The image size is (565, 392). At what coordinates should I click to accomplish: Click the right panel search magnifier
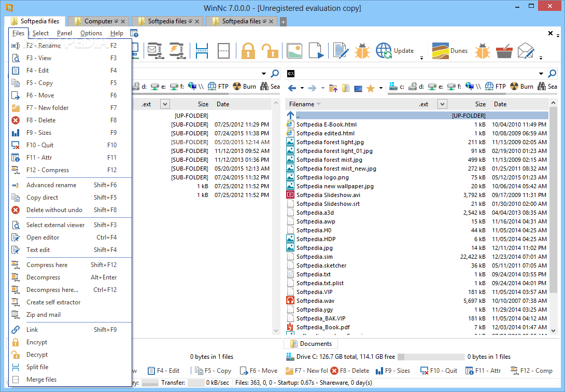click(552, 74)
